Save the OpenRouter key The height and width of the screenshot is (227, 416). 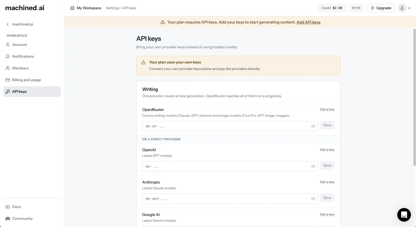[x=327, y=125]
